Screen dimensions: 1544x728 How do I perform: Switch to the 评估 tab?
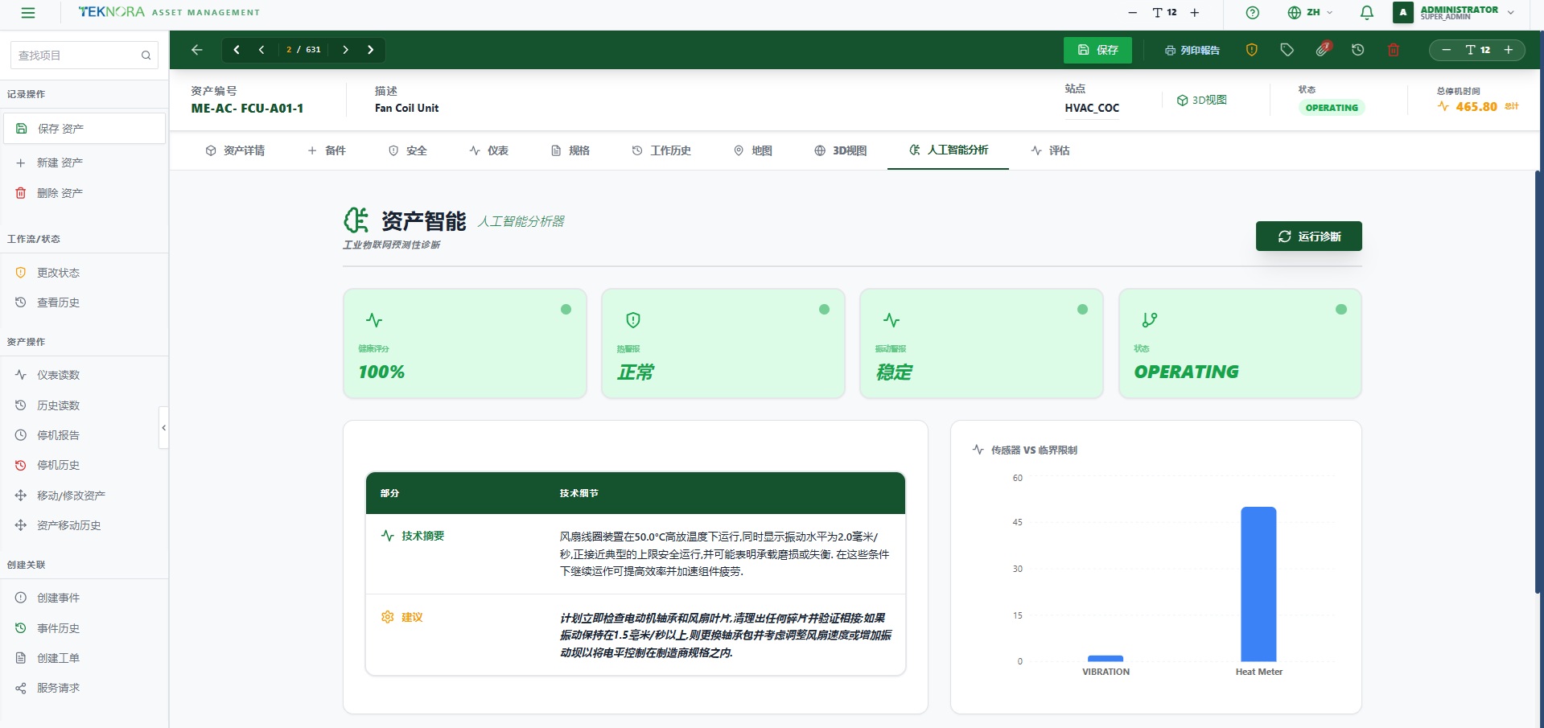1051,150
